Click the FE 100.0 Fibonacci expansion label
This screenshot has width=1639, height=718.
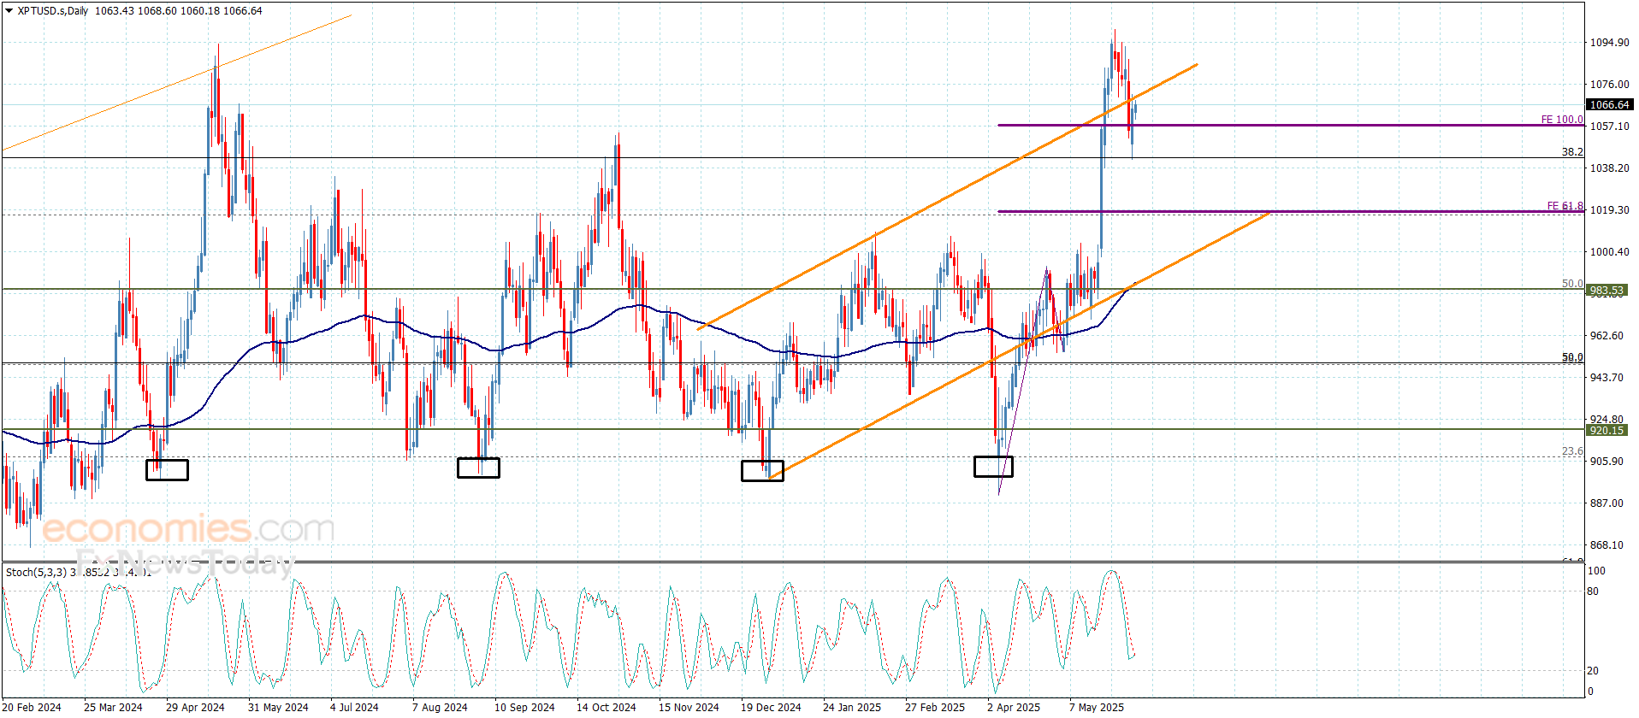click(1562, 120)
